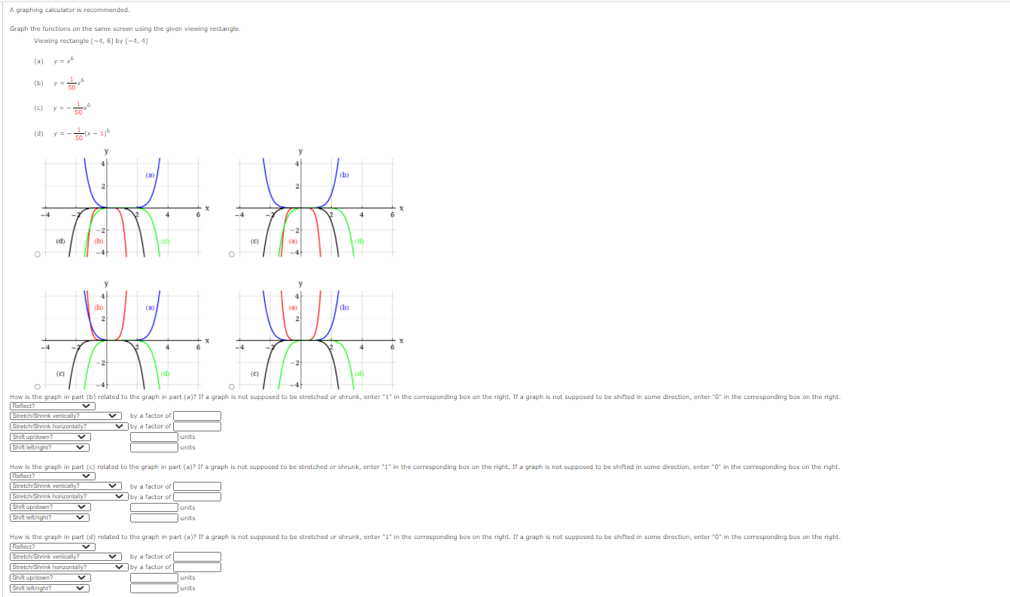The image size is (1010, 597).
Task: Open the Reflect? dropdown for part (d)
Action: (53, 546)
